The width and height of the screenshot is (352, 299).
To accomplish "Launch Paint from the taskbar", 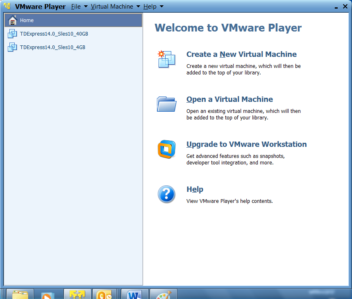I will click(163, 294).
